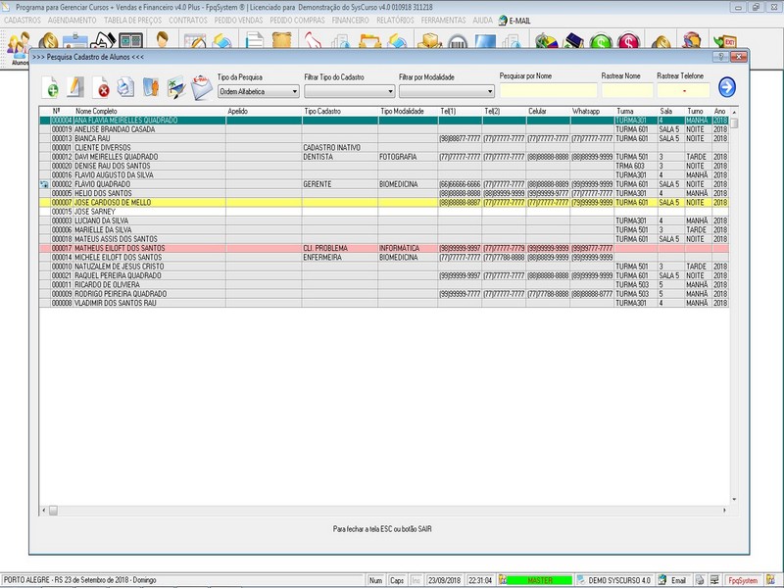Select row BIANCA RAU
Image resolution: width=784 pixels, height=588 pixels.
point(384,138)
